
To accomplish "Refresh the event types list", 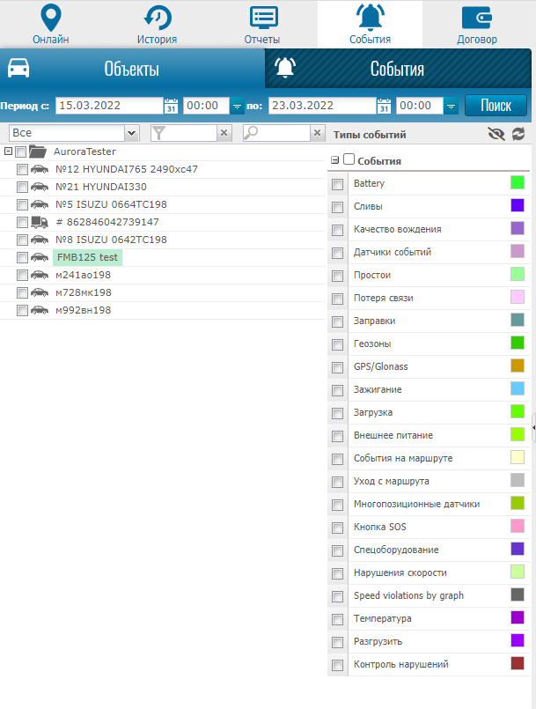I will [518, 134].
